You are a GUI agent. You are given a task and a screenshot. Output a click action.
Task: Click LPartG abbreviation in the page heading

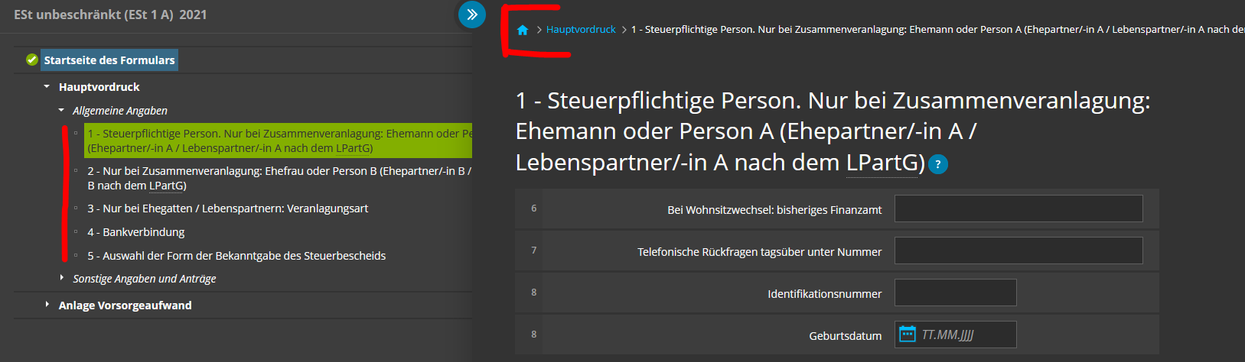[x=882, y=163]
